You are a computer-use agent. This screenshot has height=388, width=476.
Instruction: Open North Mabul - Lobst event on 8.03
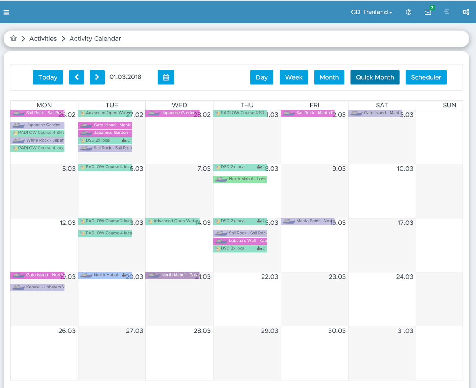pyautogui.click(x=240, y=179)
